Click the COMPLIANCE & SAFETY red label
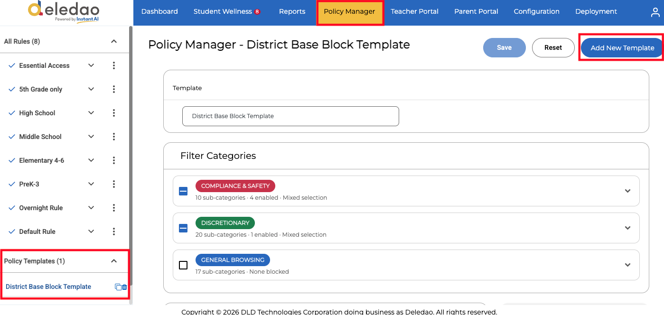Screen dimensions: 664x315 tap(235, 186)
